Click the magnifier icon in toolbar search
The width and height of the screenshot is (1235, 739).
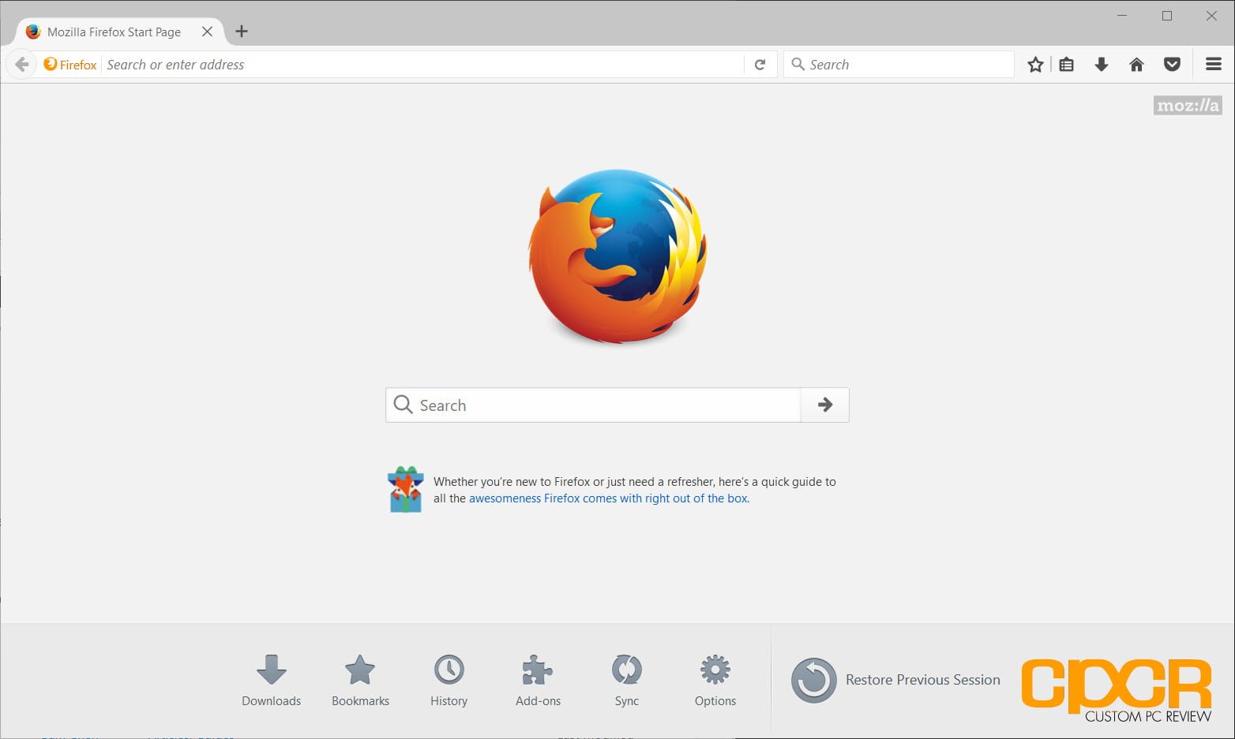[x=798, y=64]
